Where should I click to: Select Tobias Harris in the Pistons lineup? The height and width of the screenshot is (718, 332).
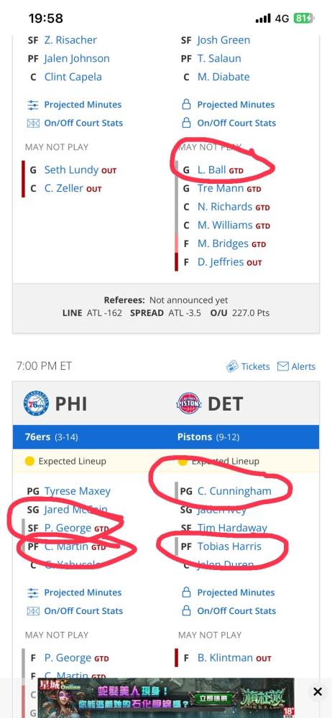click(229, 546)
